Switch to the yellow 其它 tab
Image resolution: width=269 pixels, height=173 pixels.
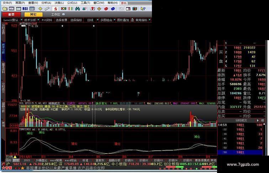click(x=33, y=15)
